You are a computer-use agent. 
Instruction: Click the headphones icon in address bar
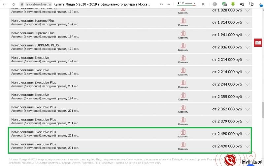[x=162, y=4]
